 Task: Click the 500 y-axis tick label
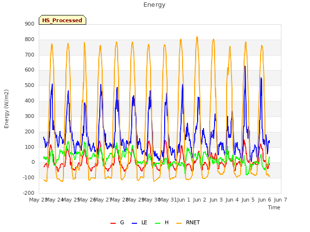tap(30, 86)
